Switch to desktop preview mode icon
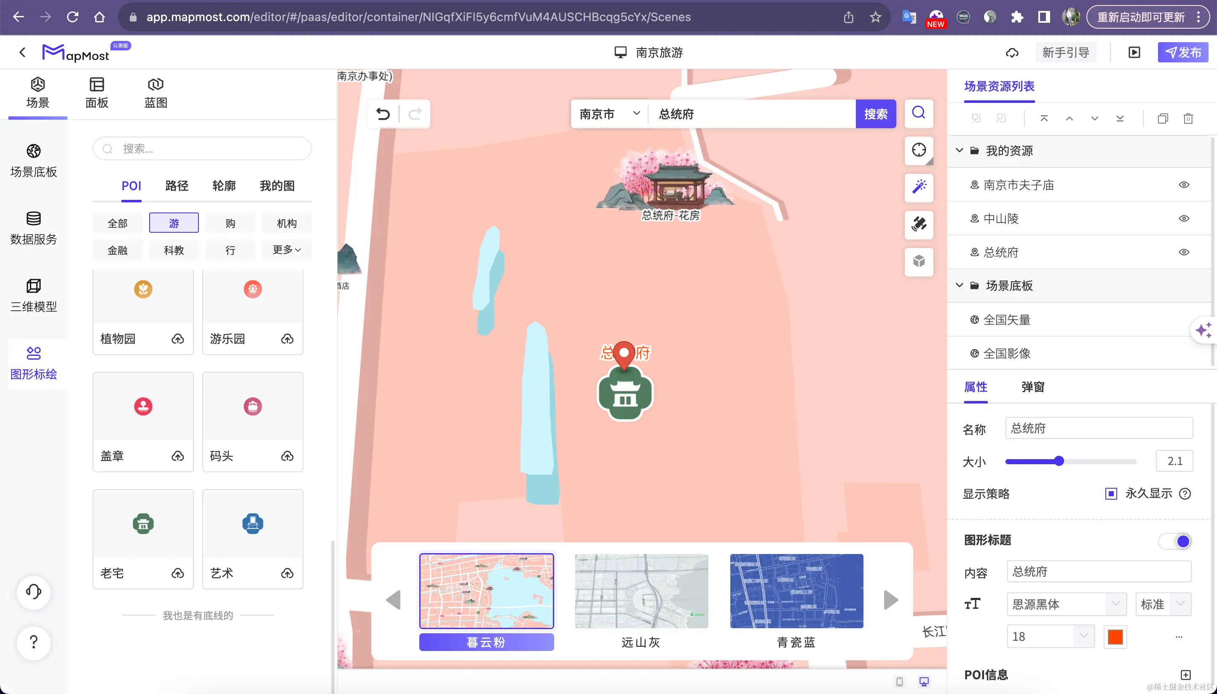 pyautogui.click(x=924, y=682)
